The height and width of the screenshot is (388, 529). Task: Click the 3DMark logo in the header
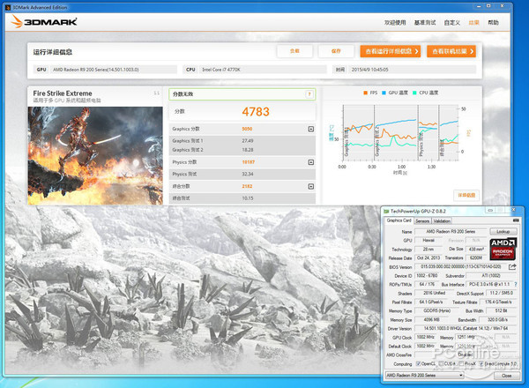44,21
